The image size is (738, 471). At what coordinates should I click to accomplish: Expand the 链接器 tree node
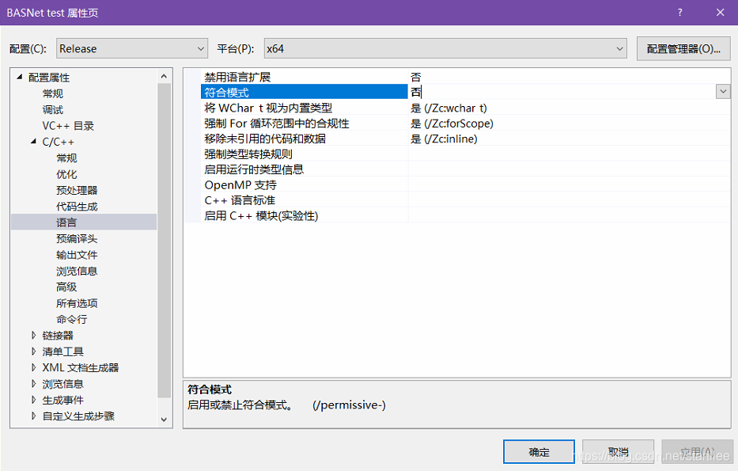tap(33, 335)
